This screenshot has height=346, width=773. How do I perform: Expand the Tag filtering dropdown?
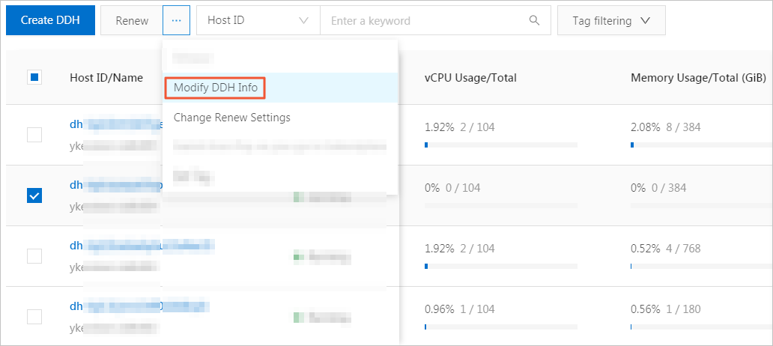point(611,20)
